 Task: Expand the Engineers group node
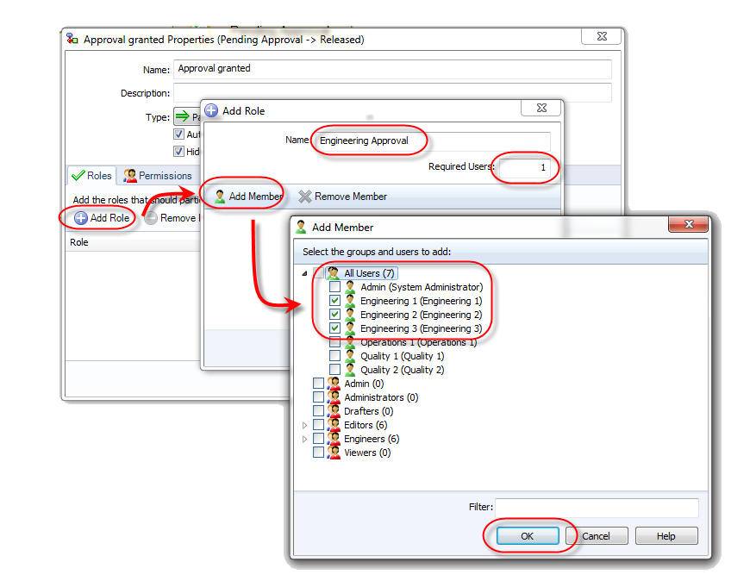(x=305, y=438)
